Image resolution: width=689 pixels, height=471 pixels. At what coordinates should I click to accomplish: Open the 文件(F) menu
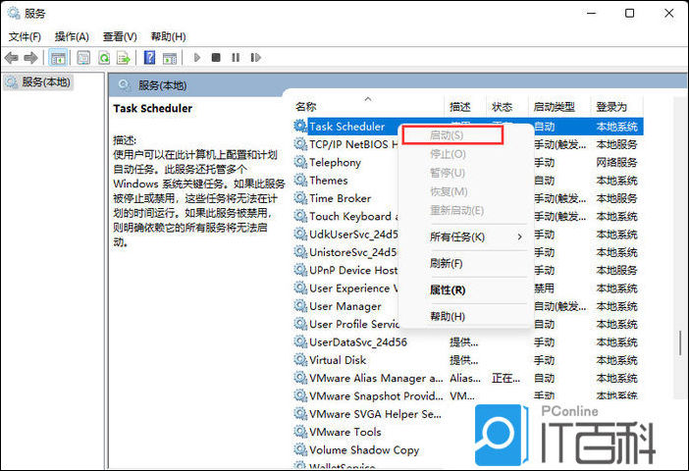tap(26, 36)
